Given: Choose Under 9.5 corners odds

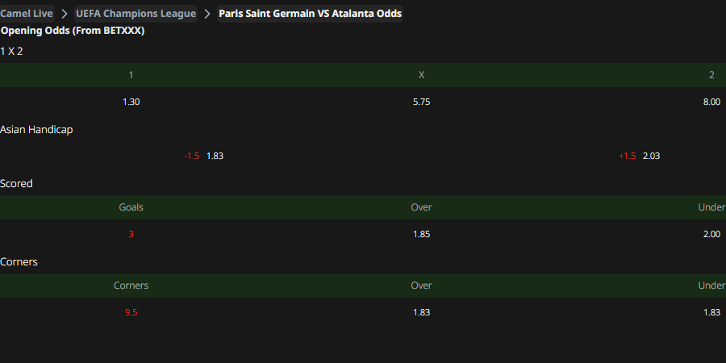Looking at the screenshot, I should pos(711,312).
